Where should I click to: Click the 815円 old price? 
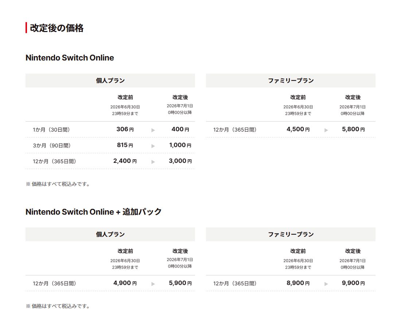(125, 145)
